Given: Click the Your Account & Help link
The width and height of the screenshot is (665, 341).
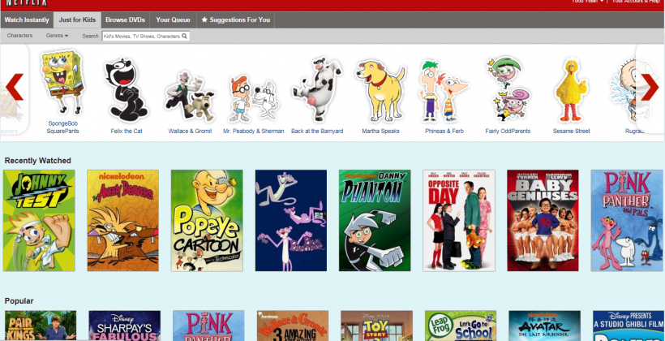Looking at the screenshot, I should coord(635,2).
